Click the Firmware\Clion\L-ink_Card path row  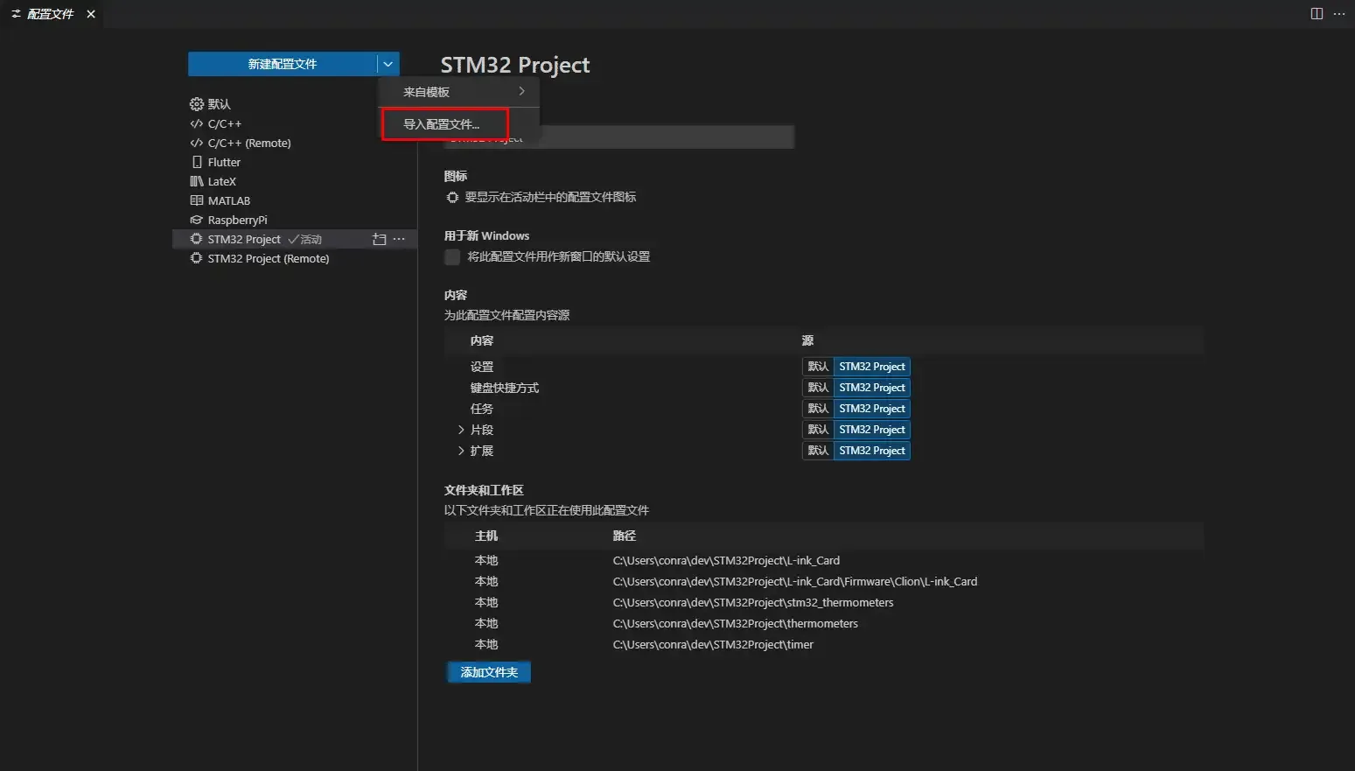(824, 581)
